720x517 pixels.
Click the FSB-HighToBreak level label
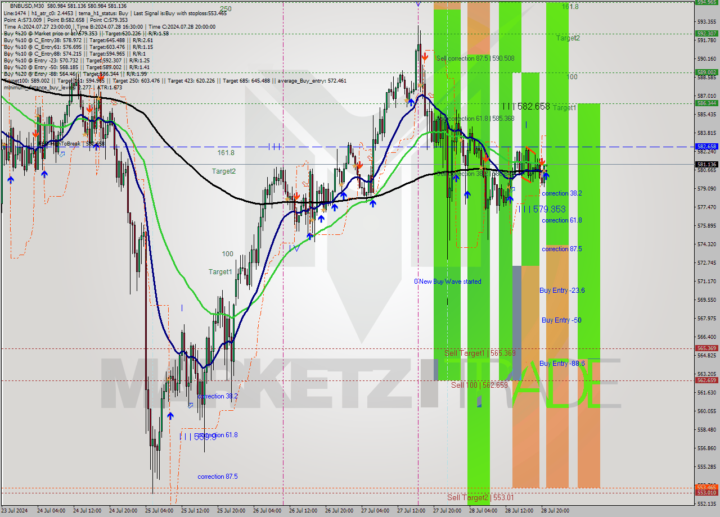pos(71,144)
